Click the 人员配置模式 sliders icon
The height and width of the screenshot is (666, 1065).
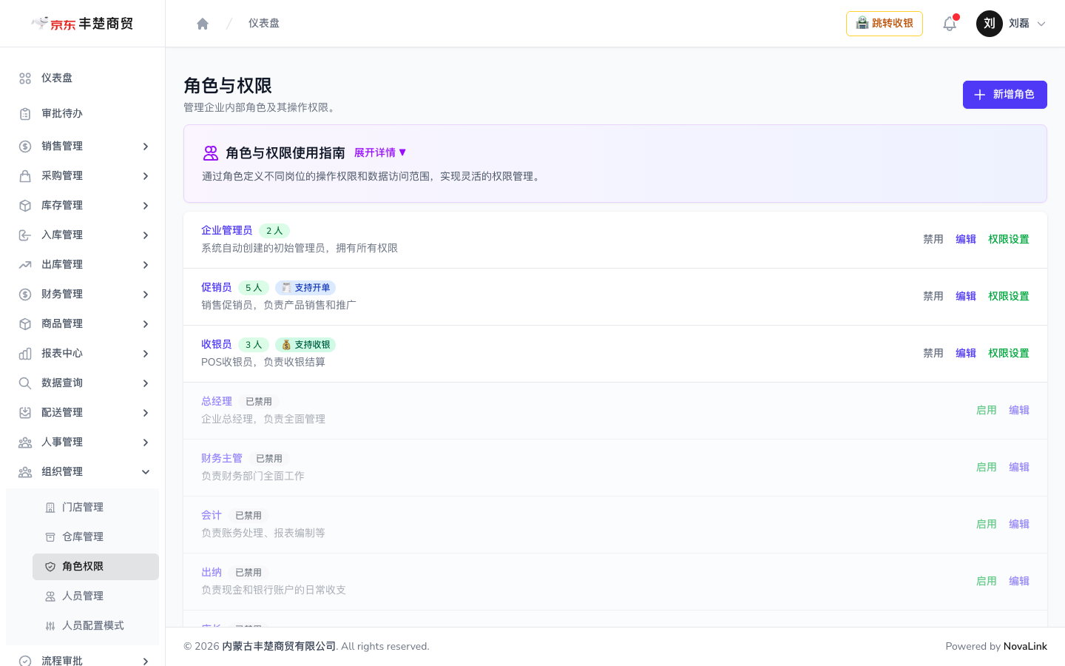point(50,626)
